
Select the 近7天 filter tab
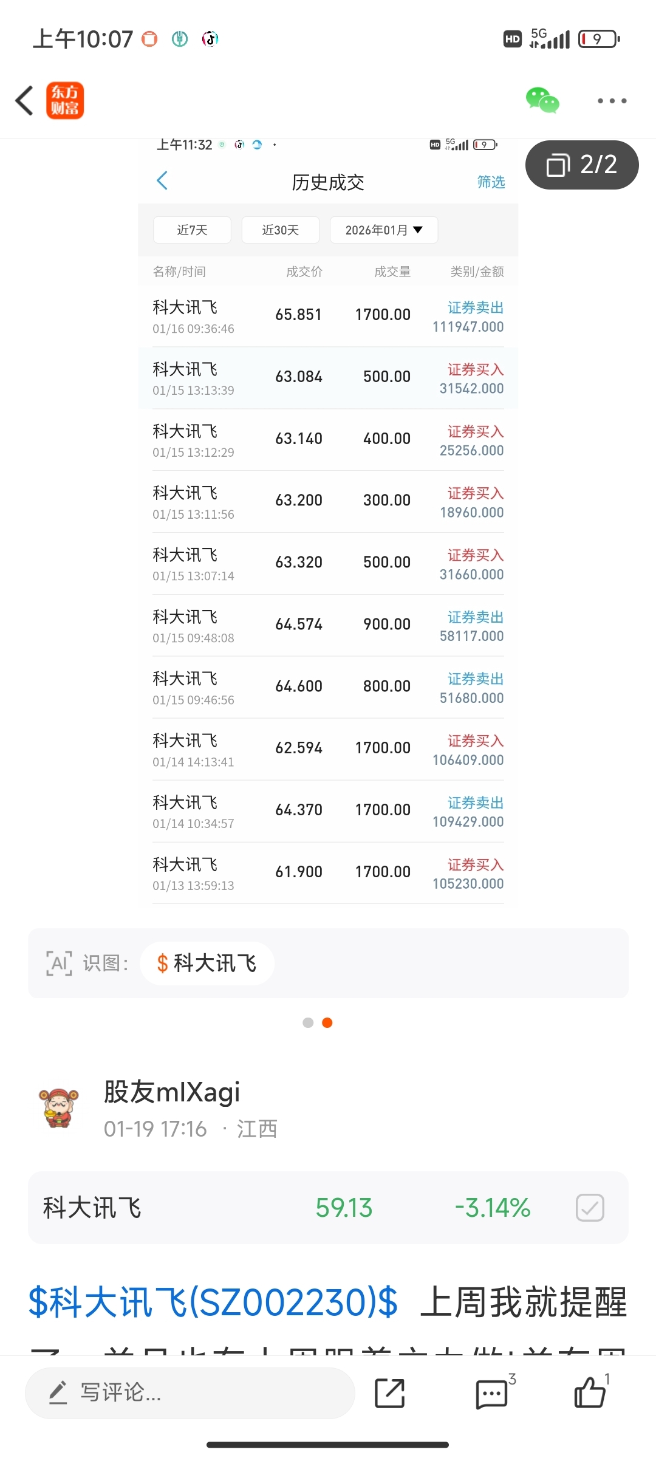click(192, 230)
